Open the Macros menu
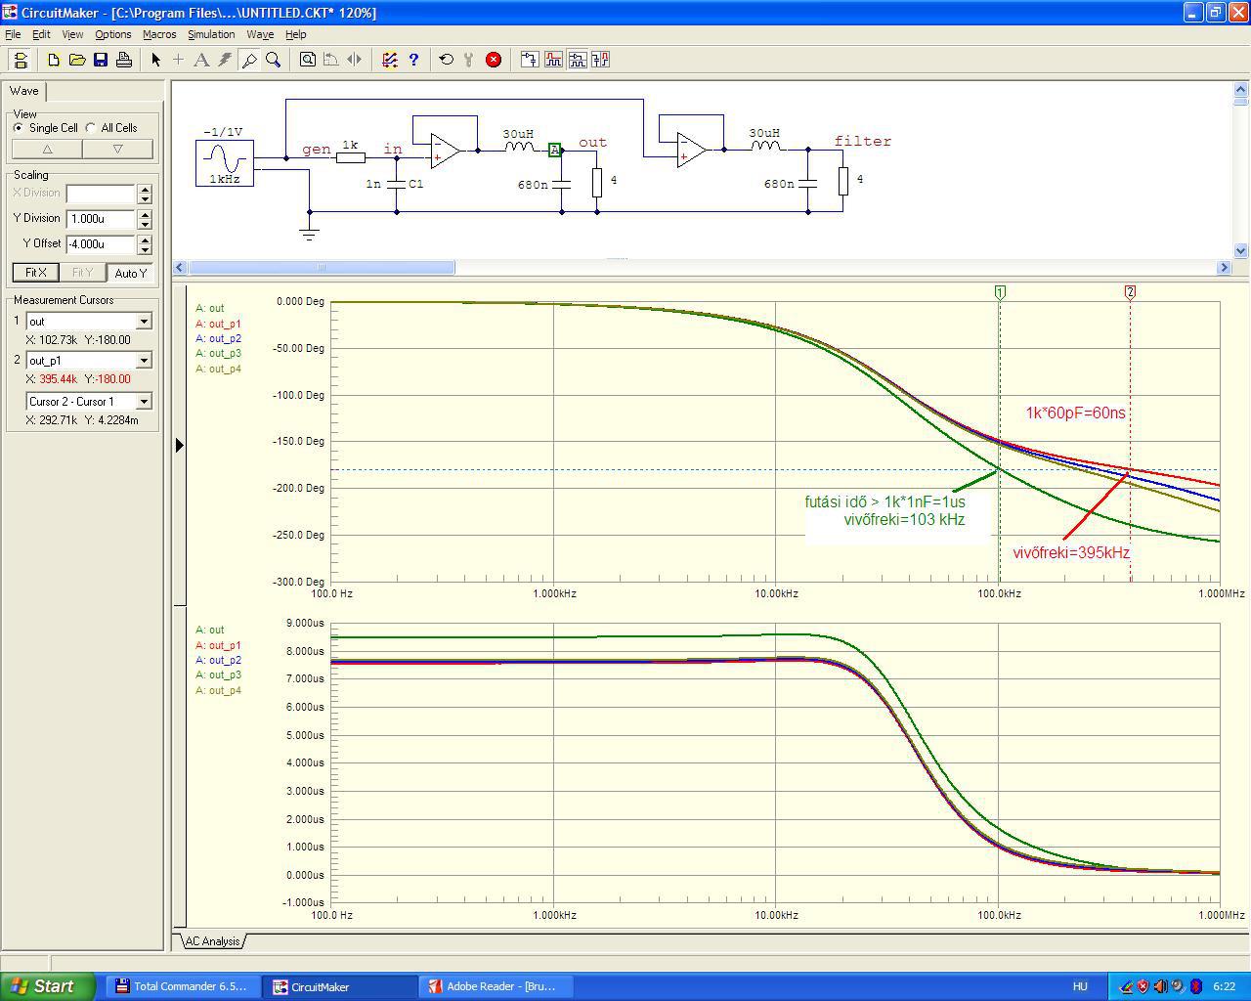This screenshot has width=1251, height=1001. click(159, 34)
